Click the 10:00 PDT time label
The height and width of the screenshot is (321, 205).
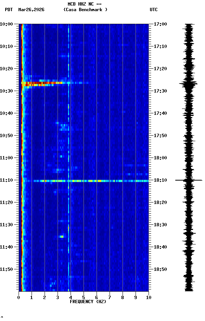coord(6,24)
